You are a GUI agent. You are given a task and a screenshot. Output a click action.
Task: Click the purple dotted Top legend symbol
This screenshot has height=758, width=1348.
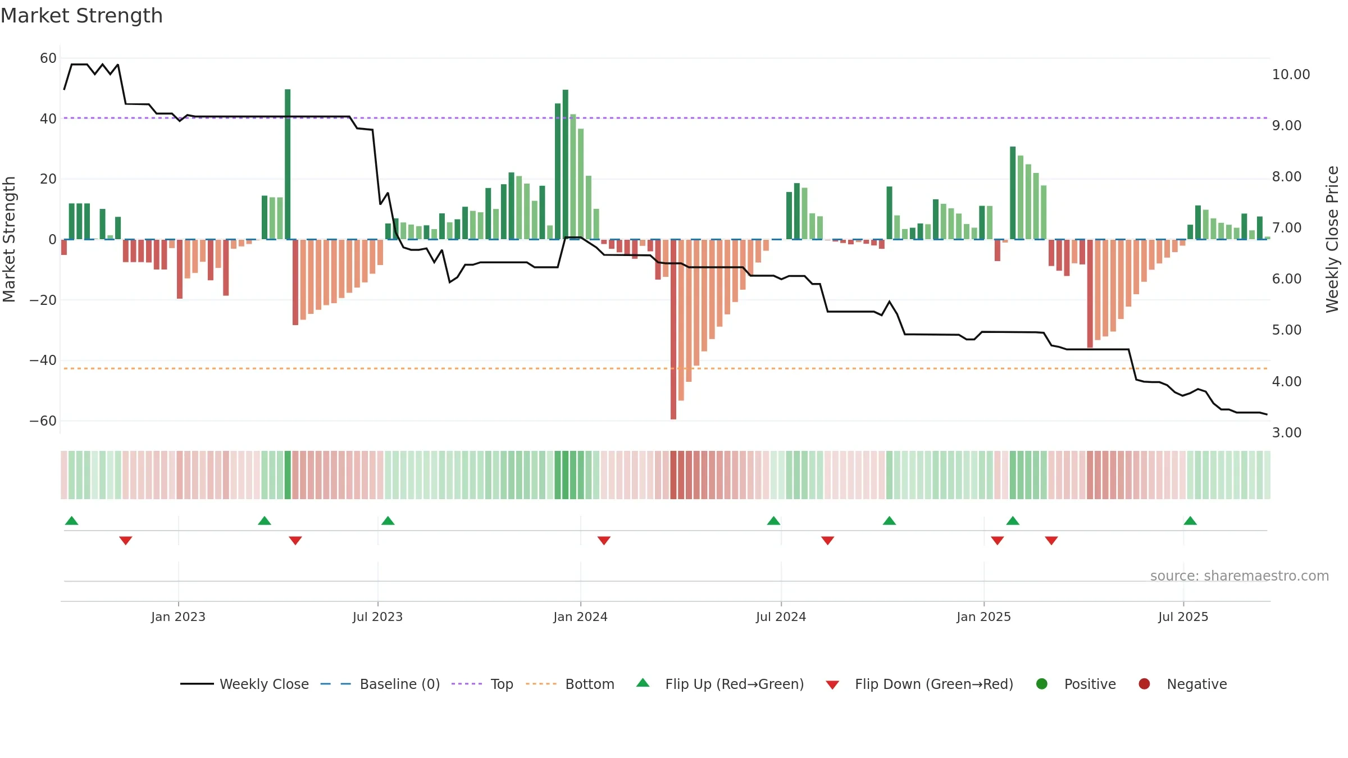[x=467, y=684]
